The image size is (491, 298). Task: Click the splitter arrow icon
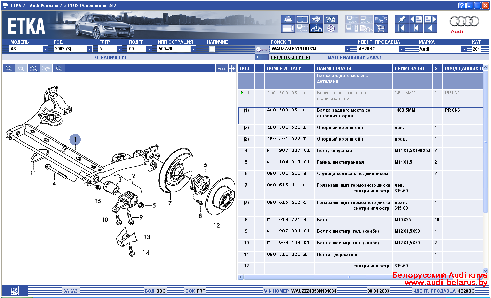[232, 68]
